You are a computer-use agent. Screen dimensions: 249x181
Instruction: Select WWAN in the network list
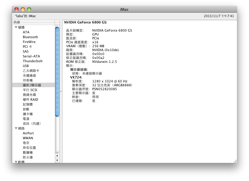(x=28, y=138)
